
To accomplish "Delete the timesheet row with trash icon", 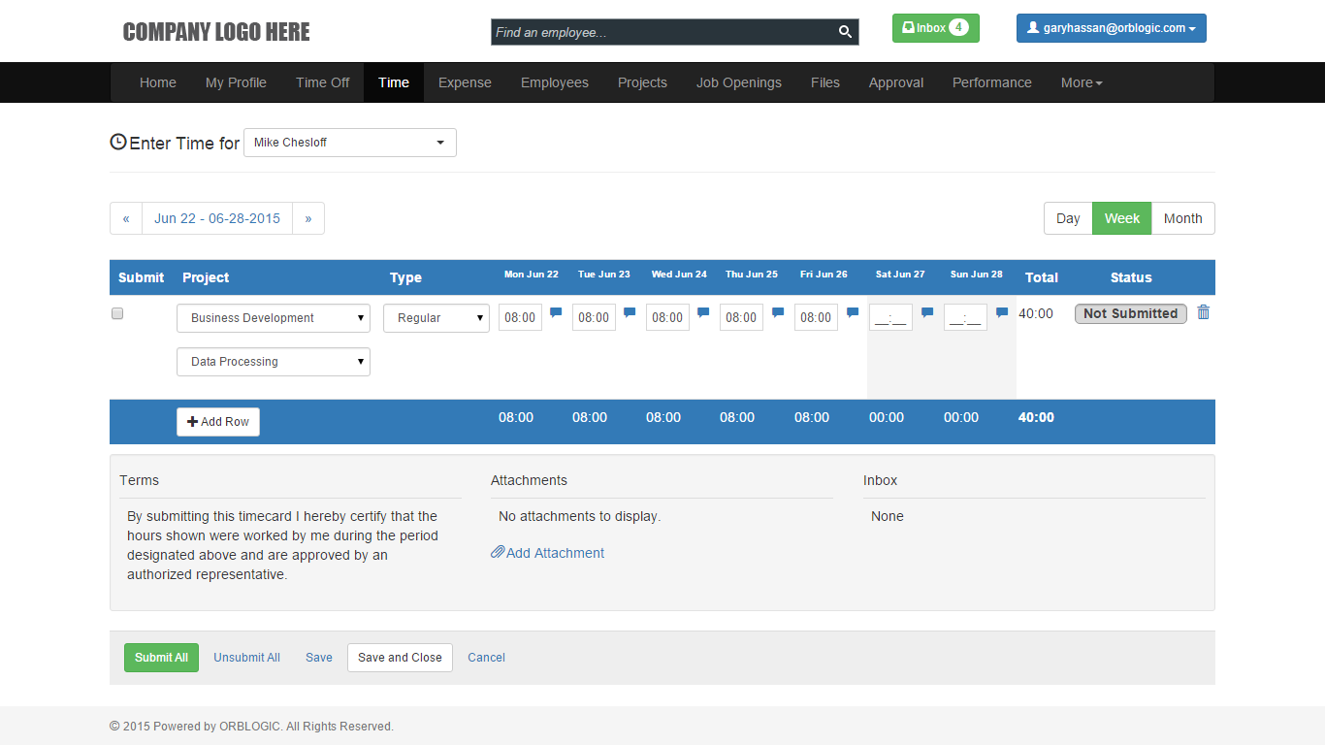I will [1204, 312].
